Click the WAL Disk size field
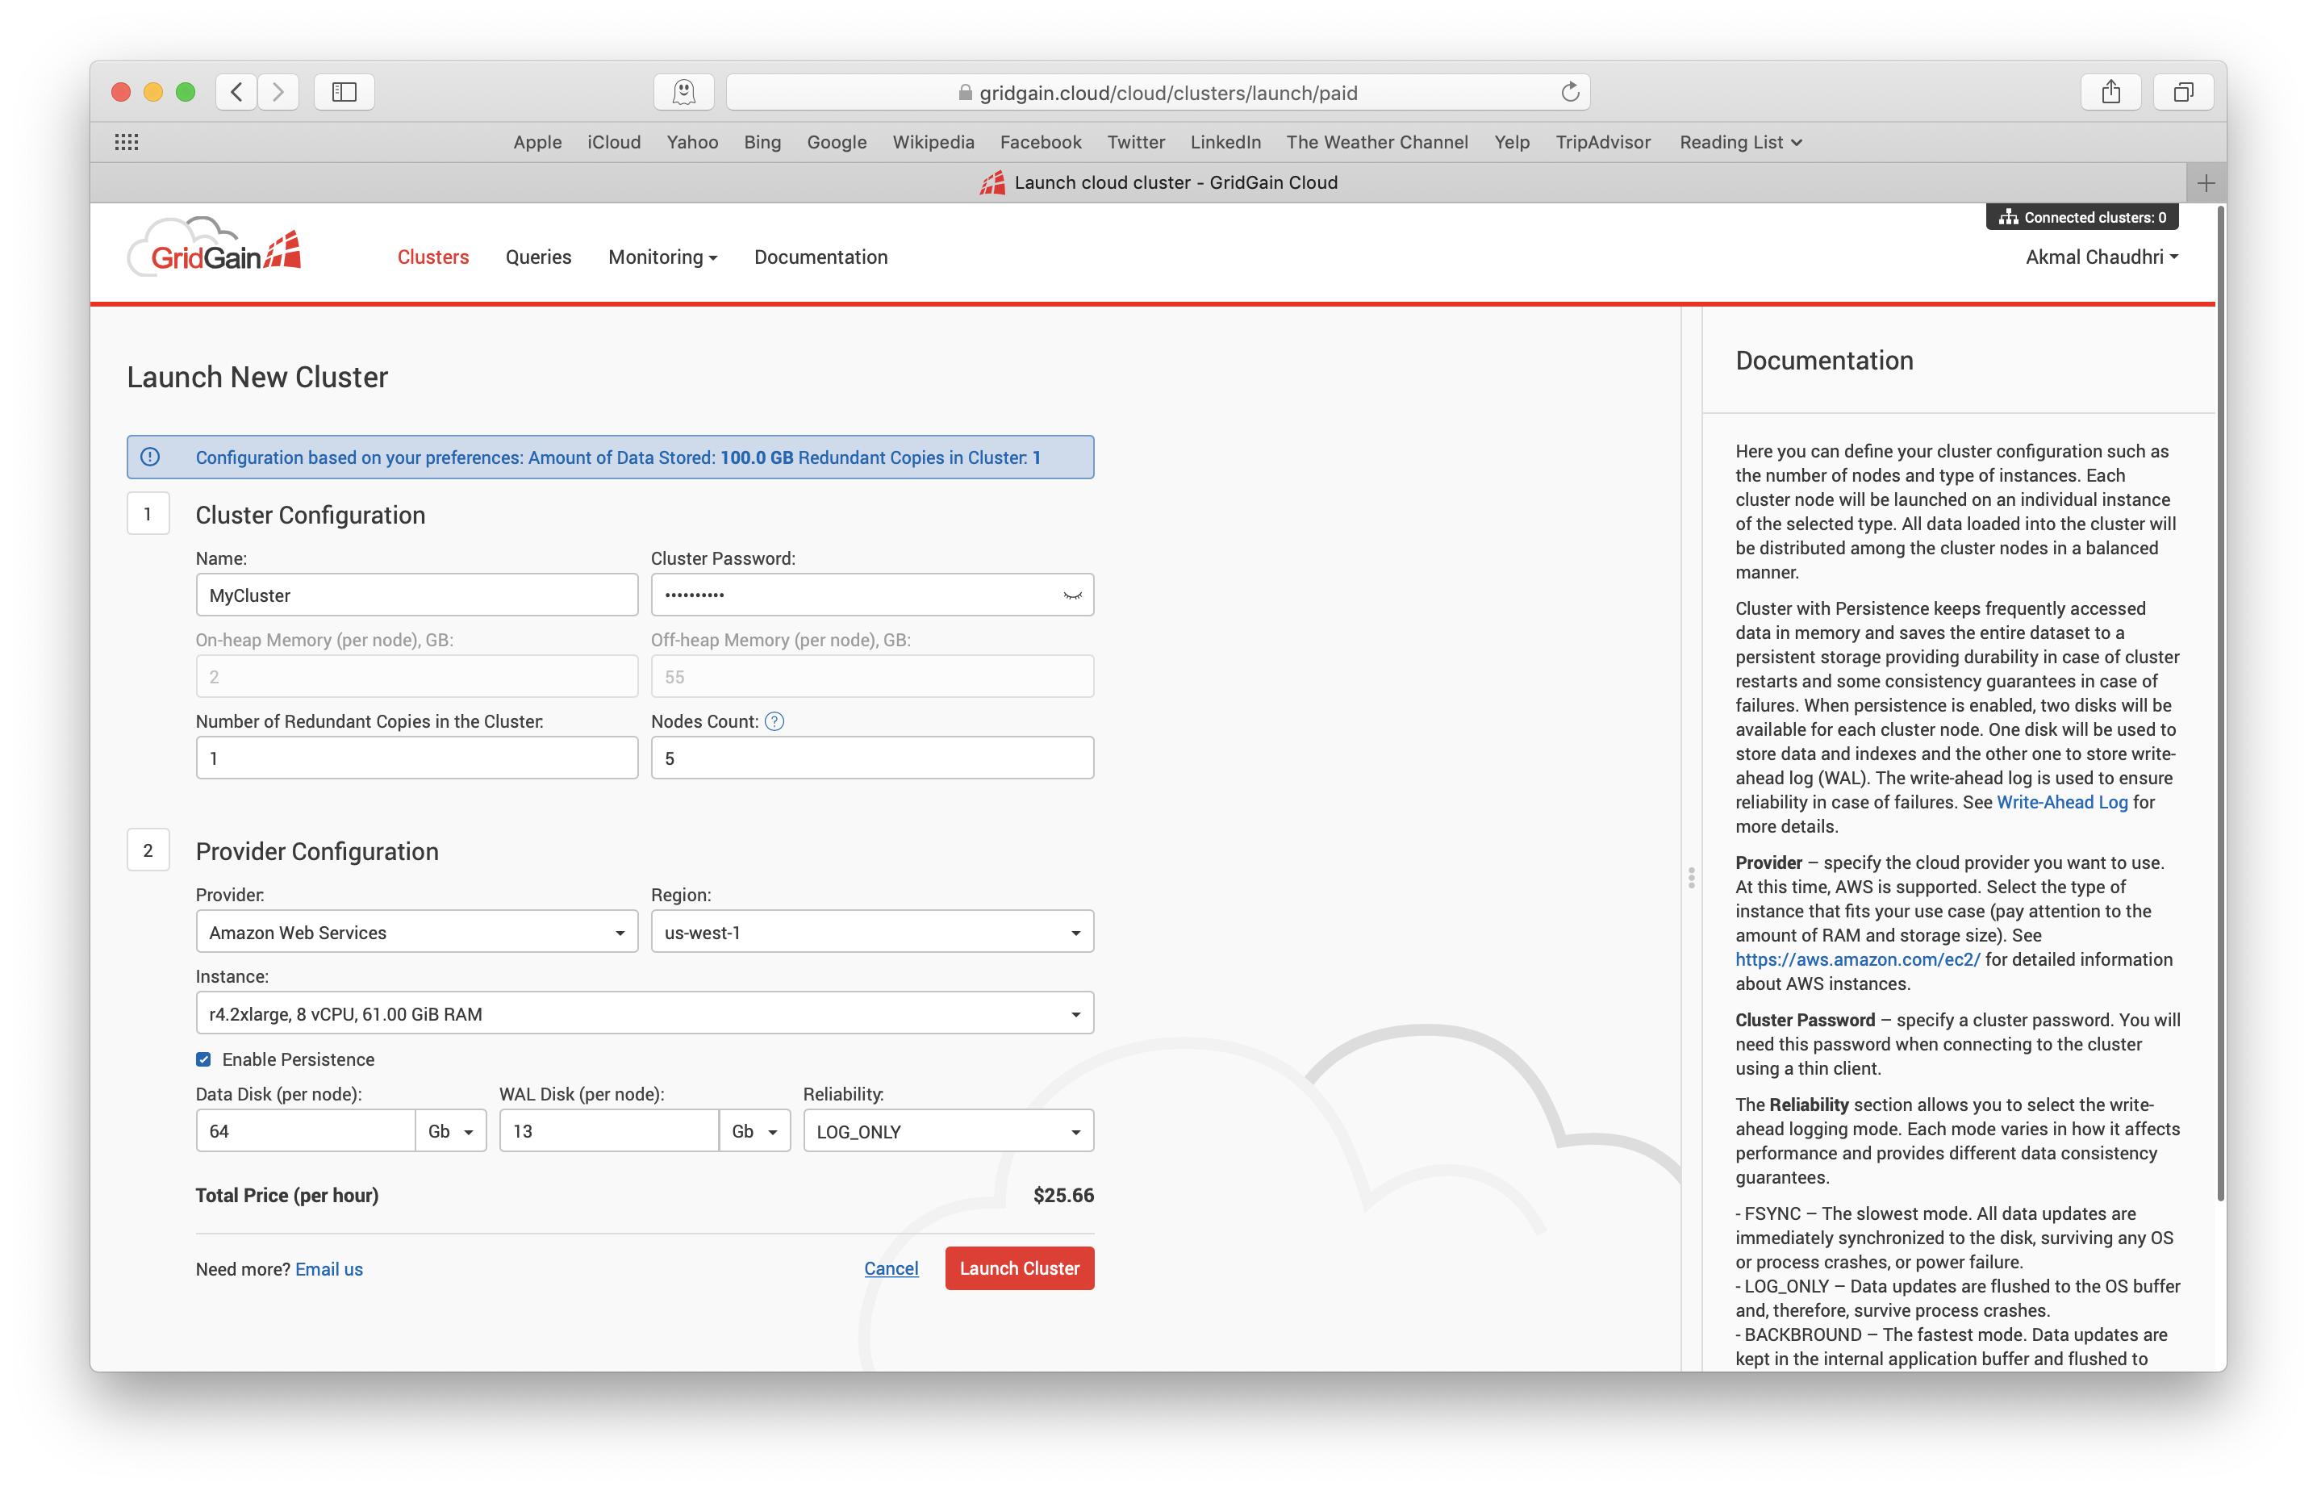Viewport: 2317px width, 1491px height. click(x=610, y=1131)
